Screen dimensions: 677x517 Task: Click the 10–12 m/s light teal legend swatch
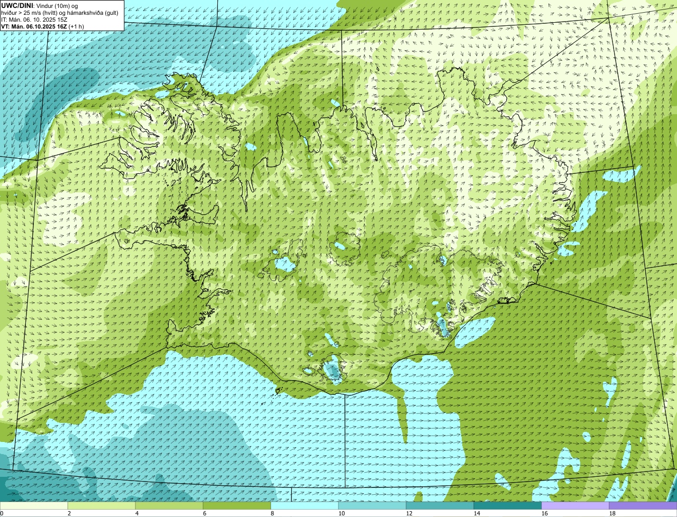(x=372, y=505)
